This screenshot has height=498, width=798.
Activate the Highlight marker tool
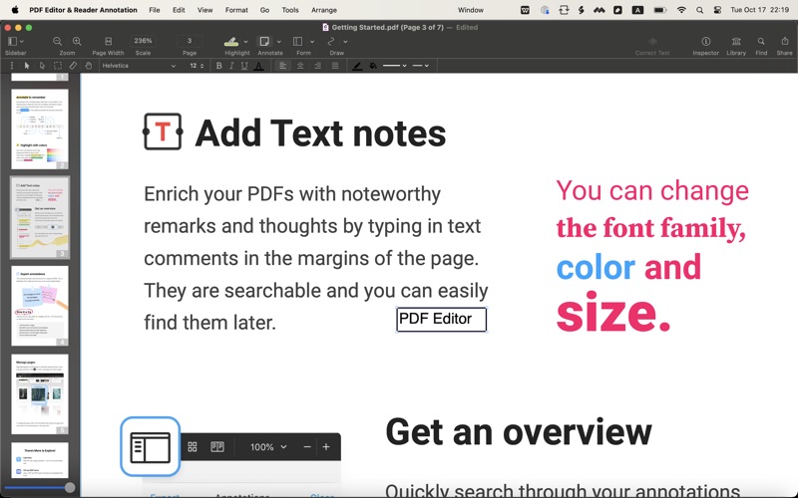coord(231,41)
